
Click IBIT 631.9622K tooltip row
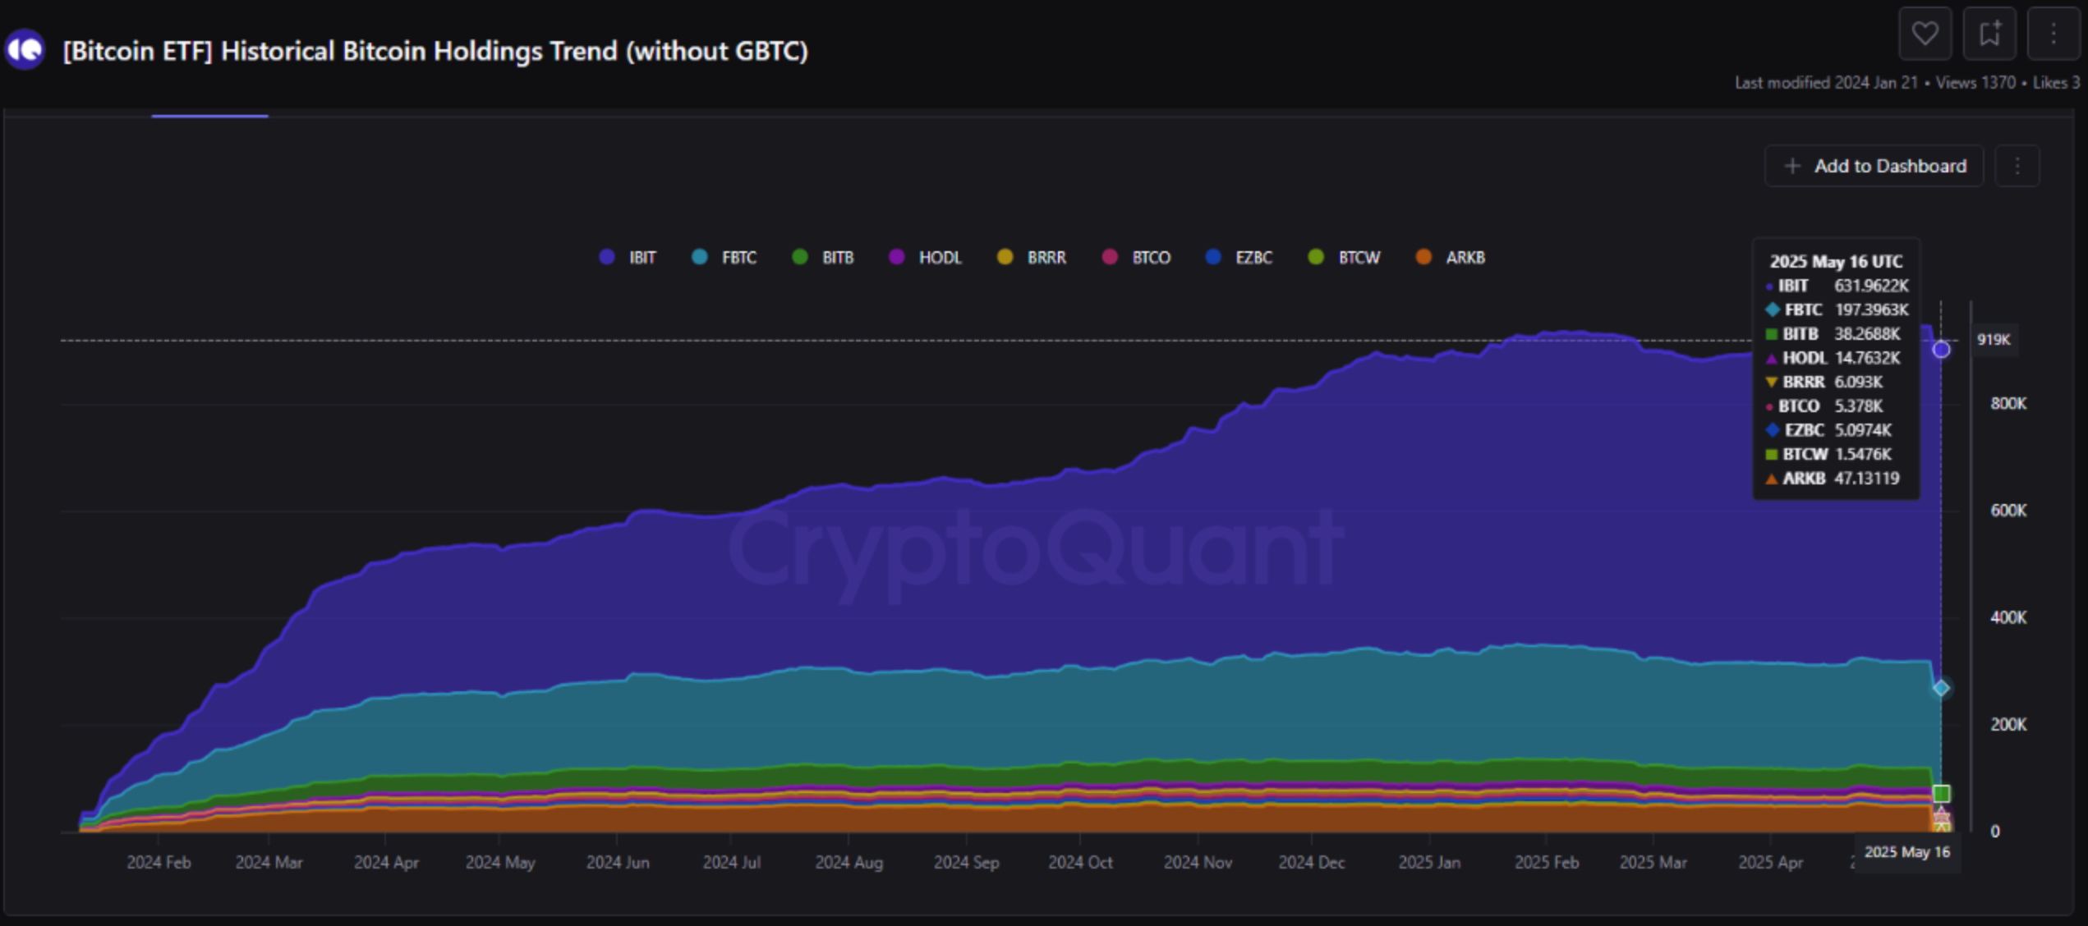[1837, 286]
